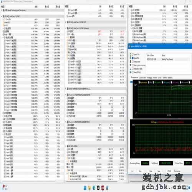Switch to the Unified tab

[x=164, y=78]
